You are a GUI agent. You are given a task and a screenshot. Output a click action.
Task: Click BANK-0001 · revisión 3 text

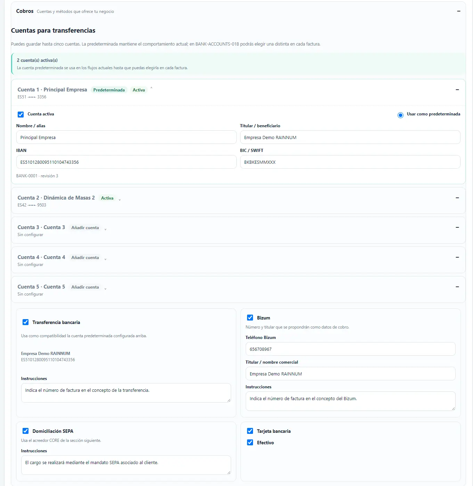(x=37, y=176)
